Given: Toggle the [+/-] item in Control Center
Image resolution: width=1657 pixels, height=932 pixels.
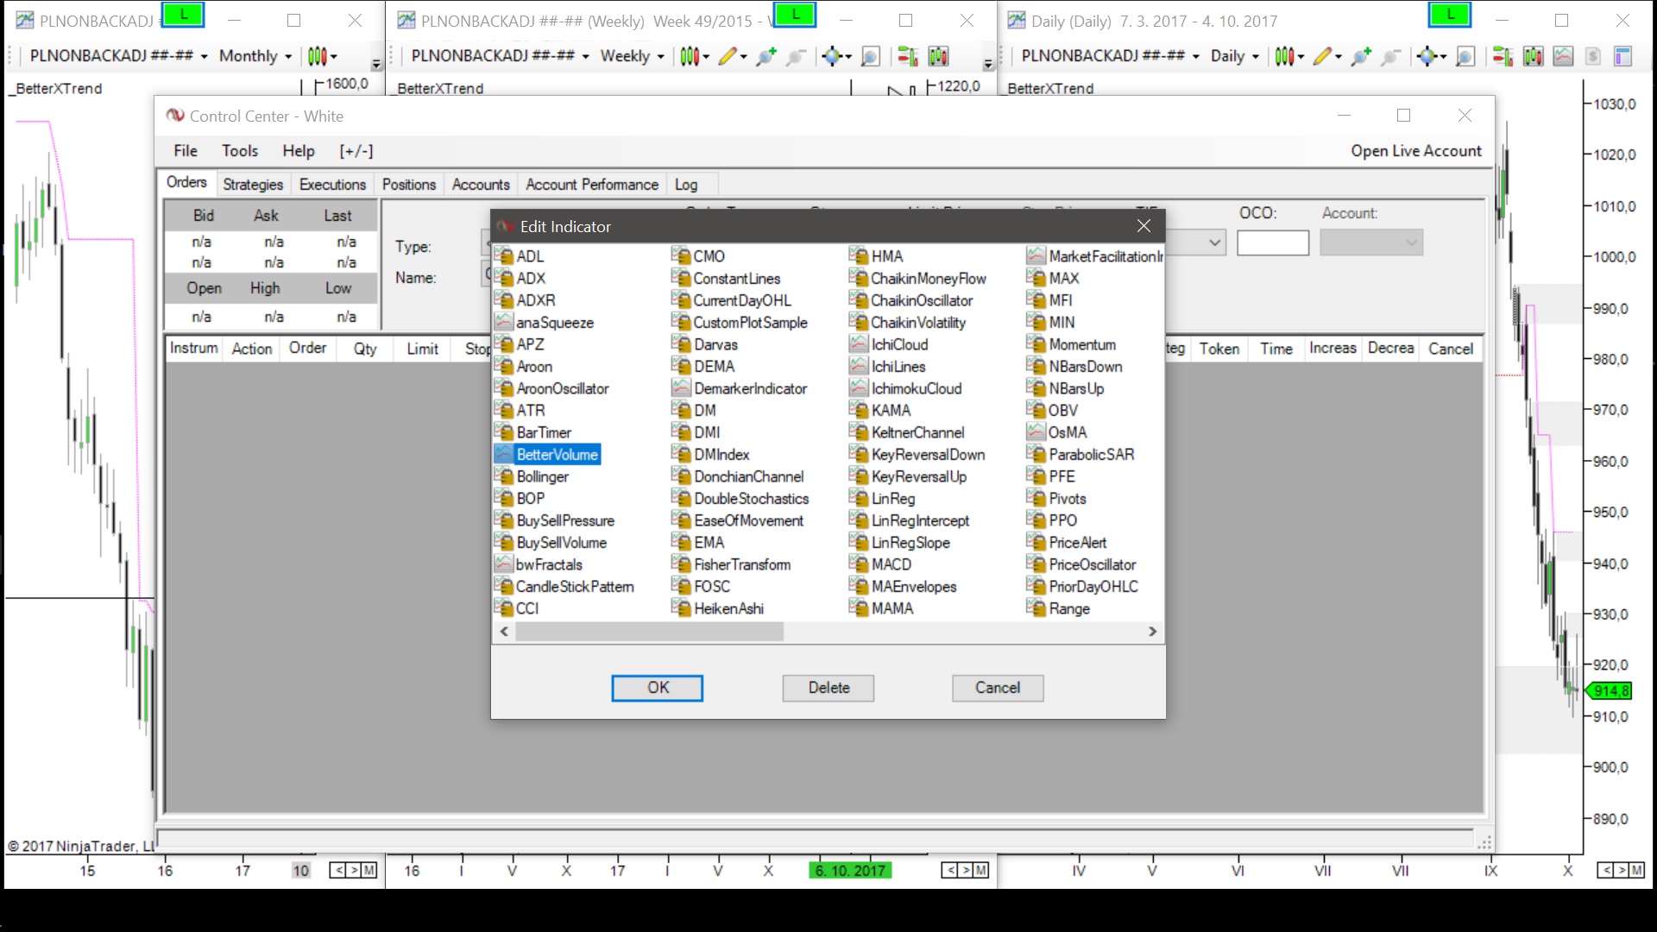Looking at the screenshot, I should coord(356,151).
